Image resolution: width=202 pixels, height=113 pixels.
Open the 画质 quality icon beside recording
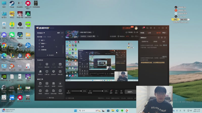(111, 91)
